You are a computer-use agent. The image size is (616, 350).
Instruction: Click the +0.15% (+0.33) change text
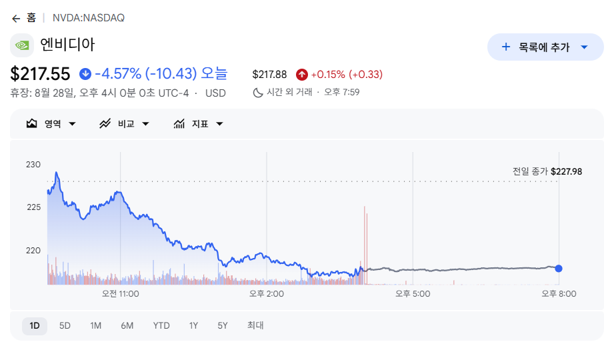click(347, 74)
